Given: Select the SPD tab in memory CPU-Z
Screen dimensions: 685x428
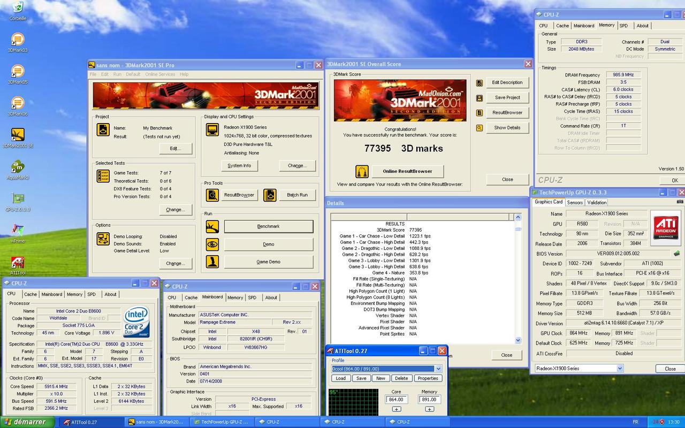Looking at the screenshot, I should click(x=623, y=26).
